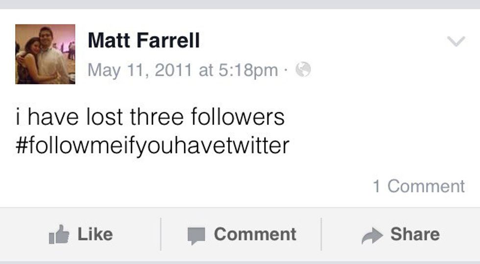The height and width of the screenshot is (264, 480).
Task: Tap the #followmeifyouhavetwitter hashtag
Action: tap(152, 145)
